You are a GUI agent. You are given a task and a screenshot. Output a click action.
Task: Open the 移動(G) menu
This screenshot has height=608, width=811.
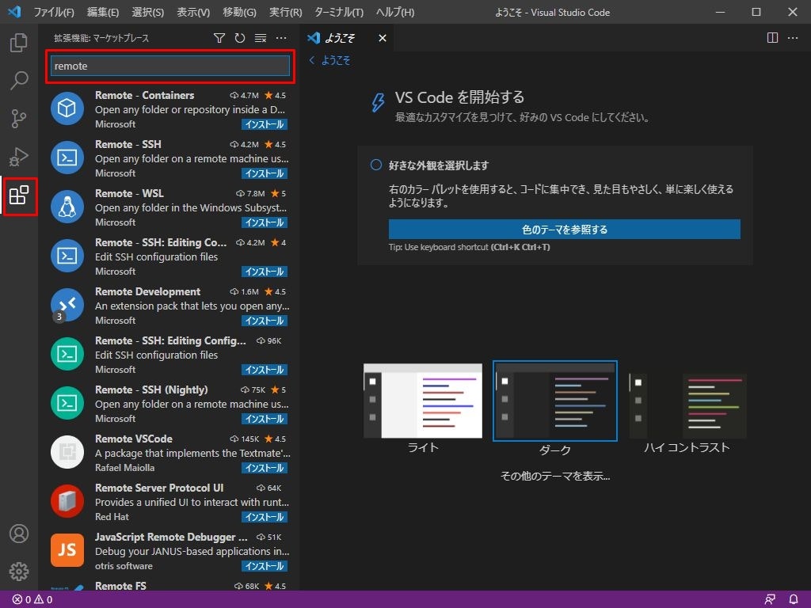pyautogui.click(x=239, y=12)
